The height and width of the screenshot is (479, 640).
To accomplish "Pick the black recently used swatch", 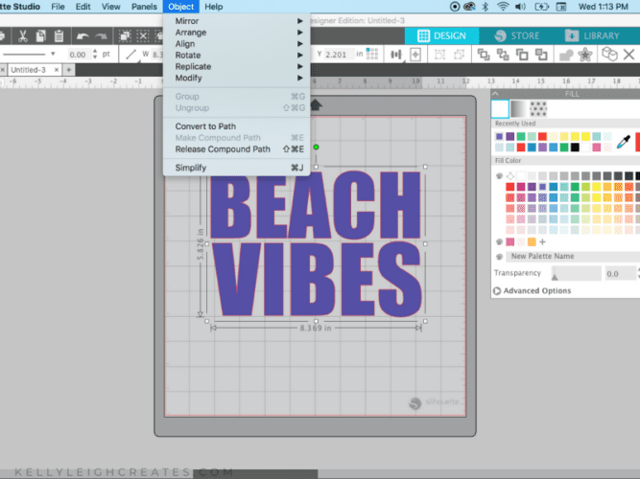I will point(575,148).
